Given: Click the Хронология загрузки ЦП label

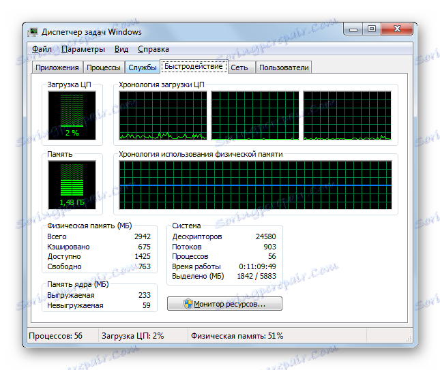Looking at the screenshot, I should 162,85.
